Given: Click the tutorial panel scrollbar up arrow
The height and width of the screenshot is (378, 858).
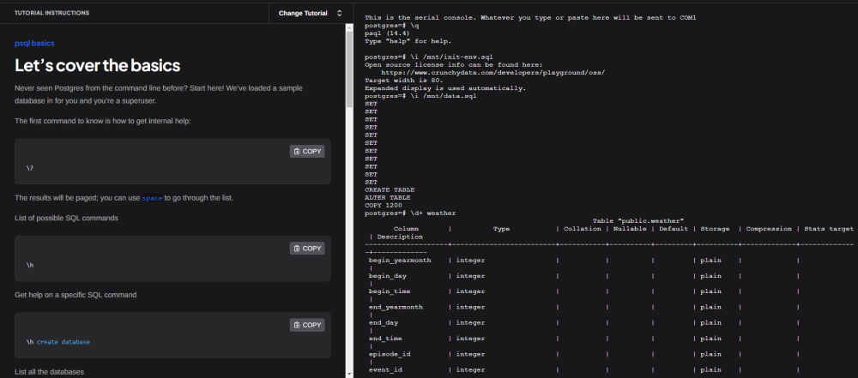Looking at the screenshot, I should pos(349,28).
